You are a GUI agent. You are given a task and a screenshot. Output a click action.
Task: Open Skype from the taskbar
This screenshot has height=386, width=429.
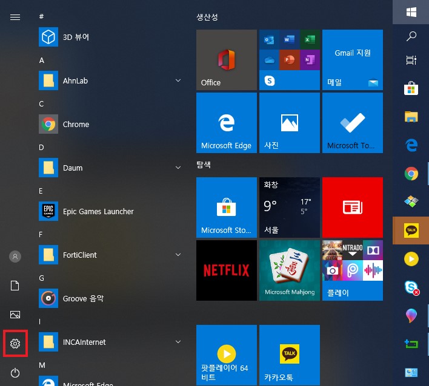pyautogui.click(x=411, y=287)
